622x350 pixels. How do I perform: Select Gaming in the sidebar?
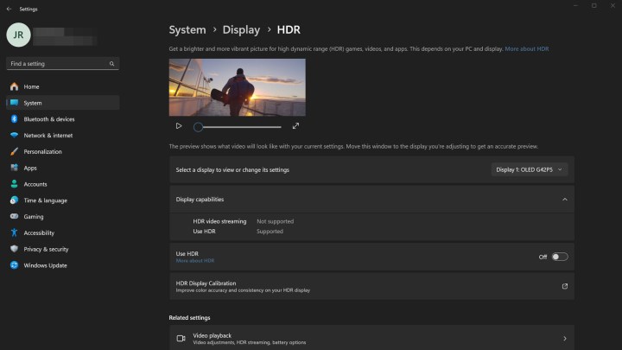pyautogui.click(x=63, y=217)
